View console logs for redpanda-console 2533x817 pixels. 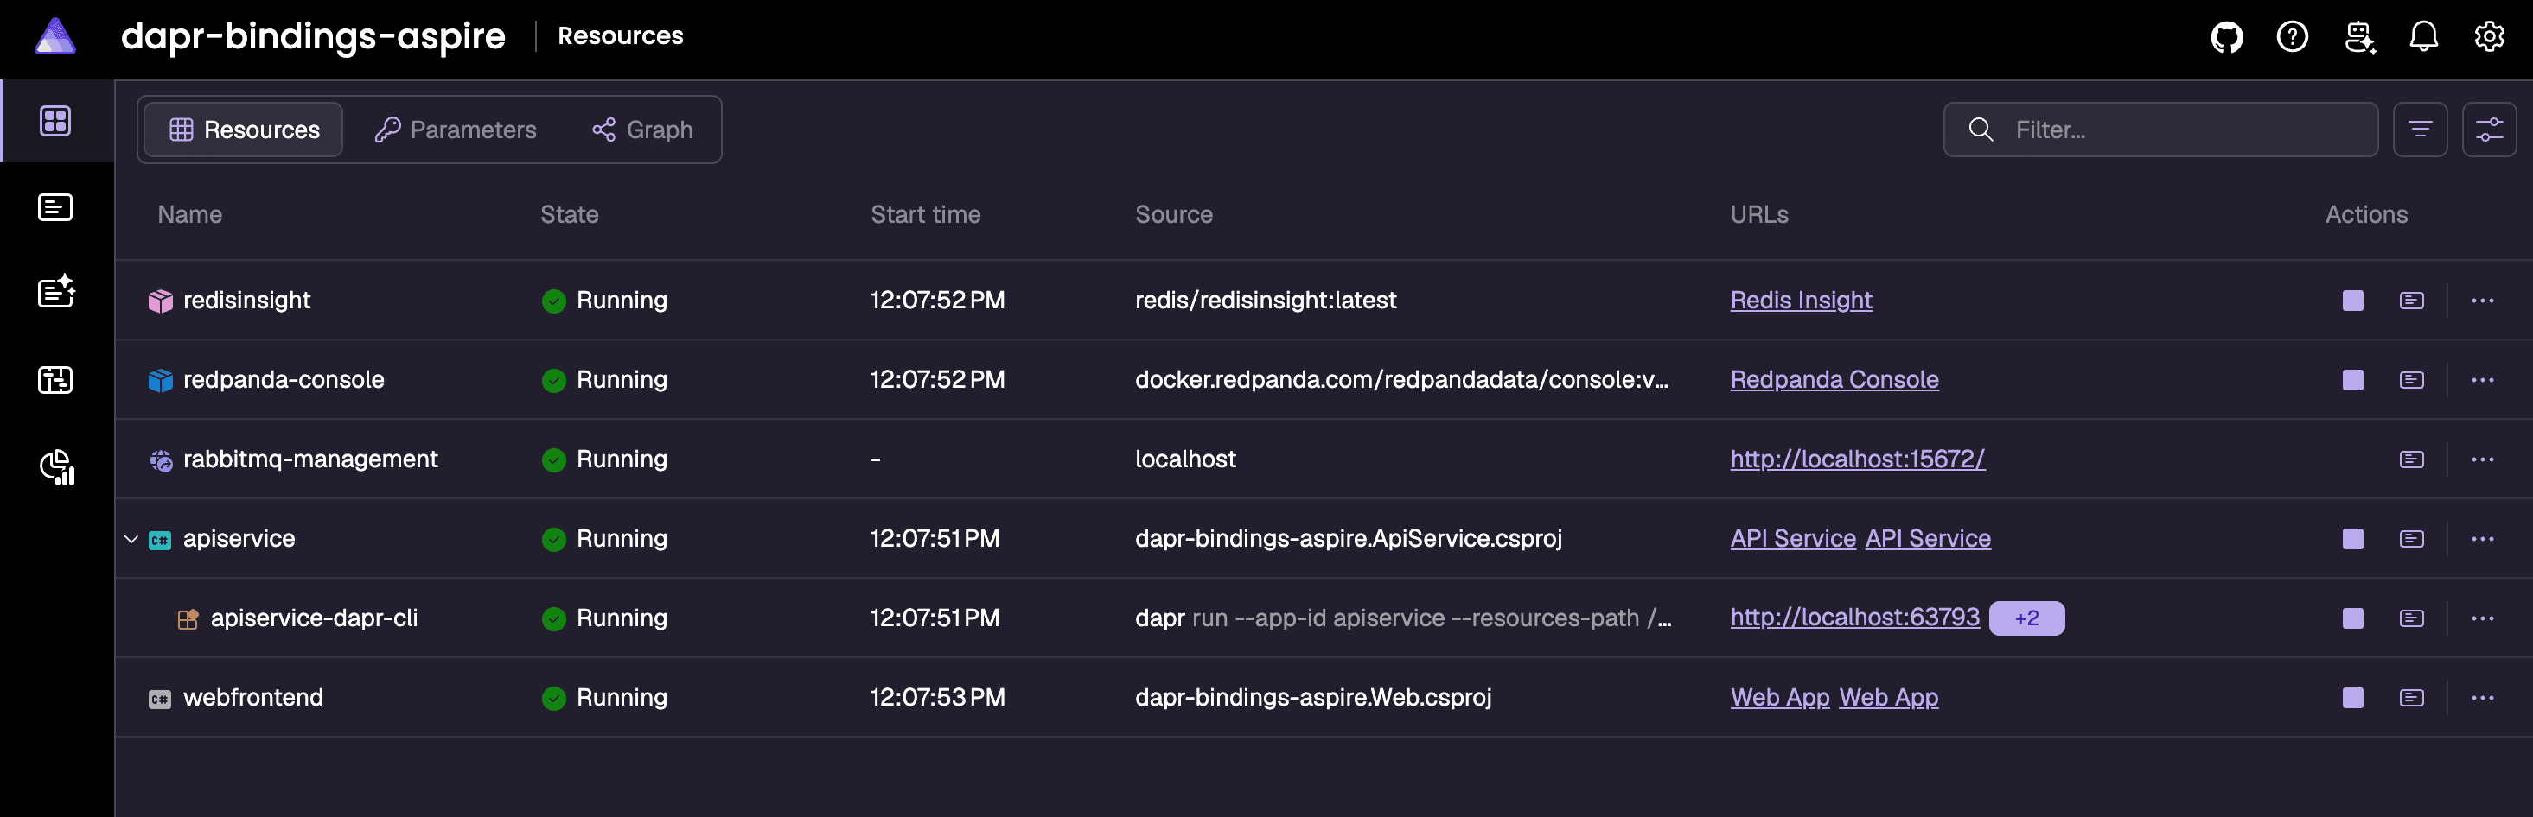(x=2412, y=380)
